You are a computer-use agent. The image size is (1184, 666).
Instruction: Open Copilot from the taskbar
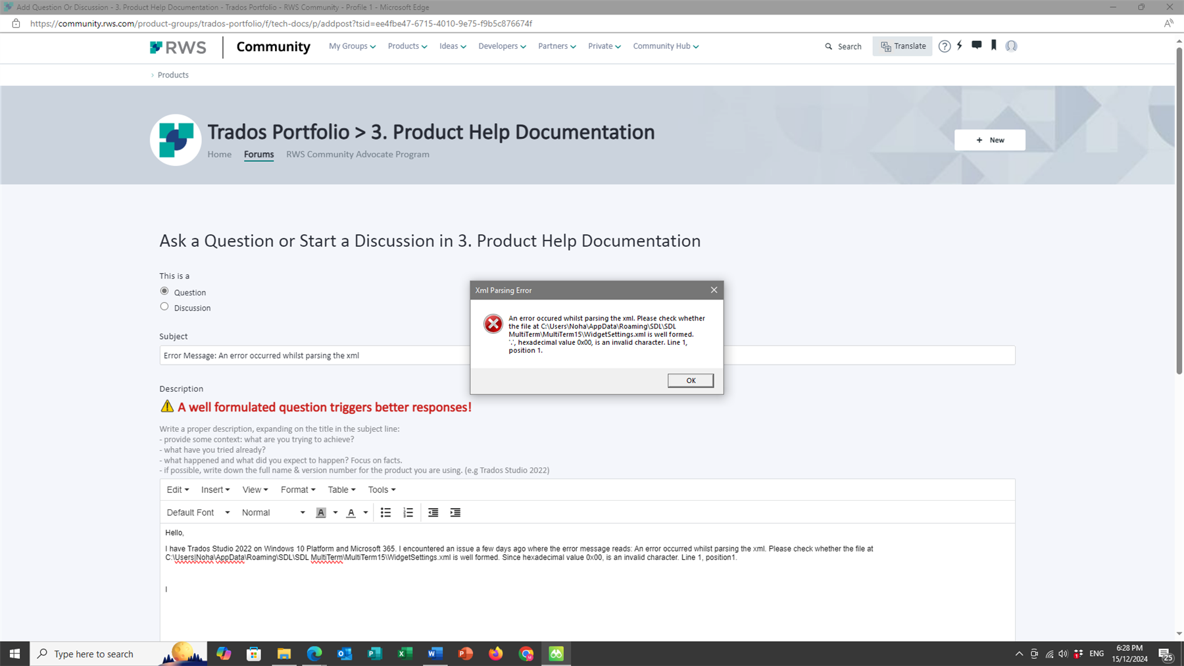coord(224,653)
